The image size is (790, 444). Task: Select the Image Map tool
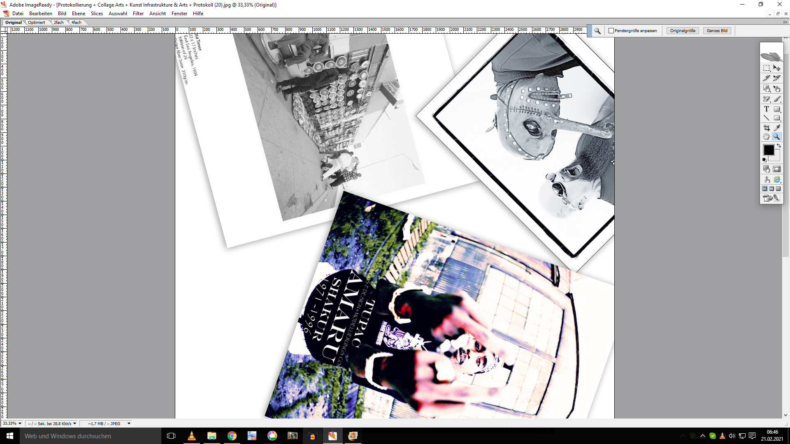click(766, 89)
